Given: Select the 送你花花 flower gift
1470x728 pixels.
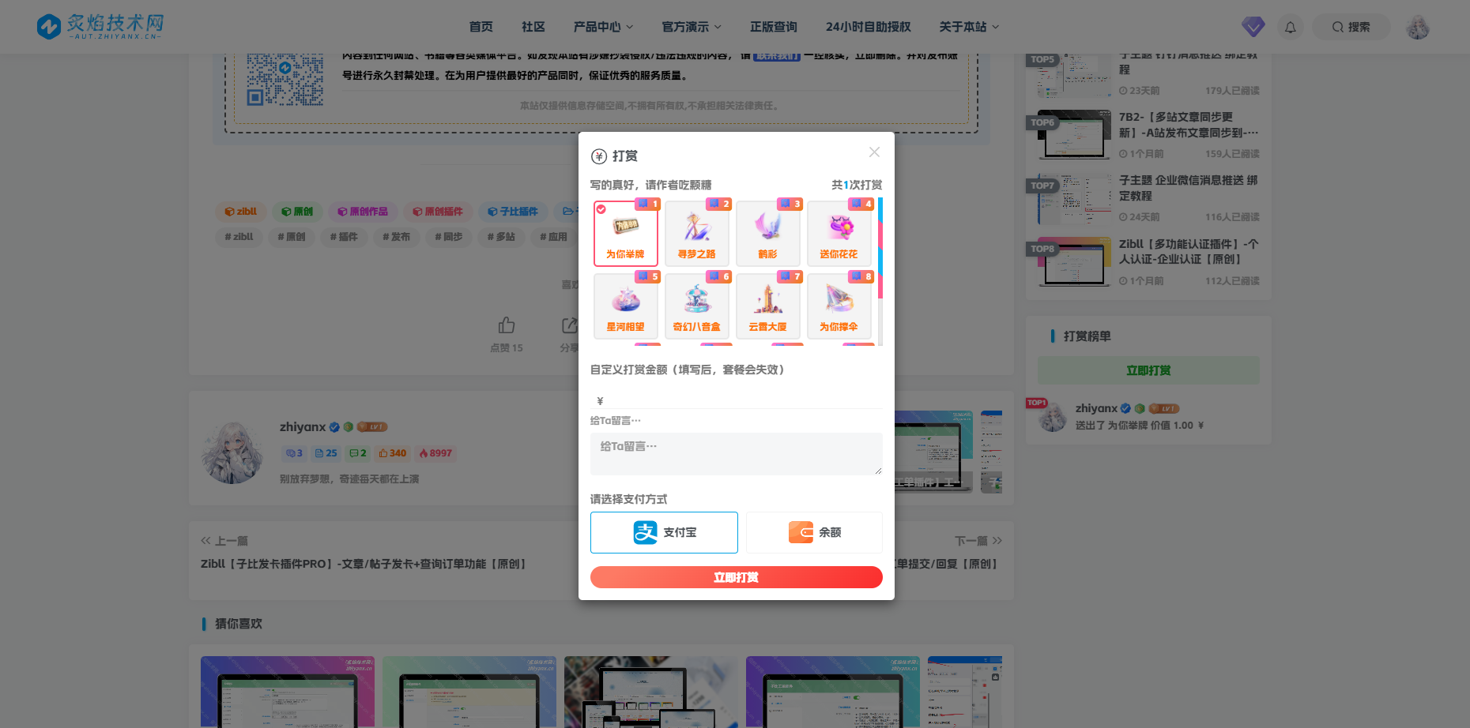Looking at the screenshot, I should 839,234.
